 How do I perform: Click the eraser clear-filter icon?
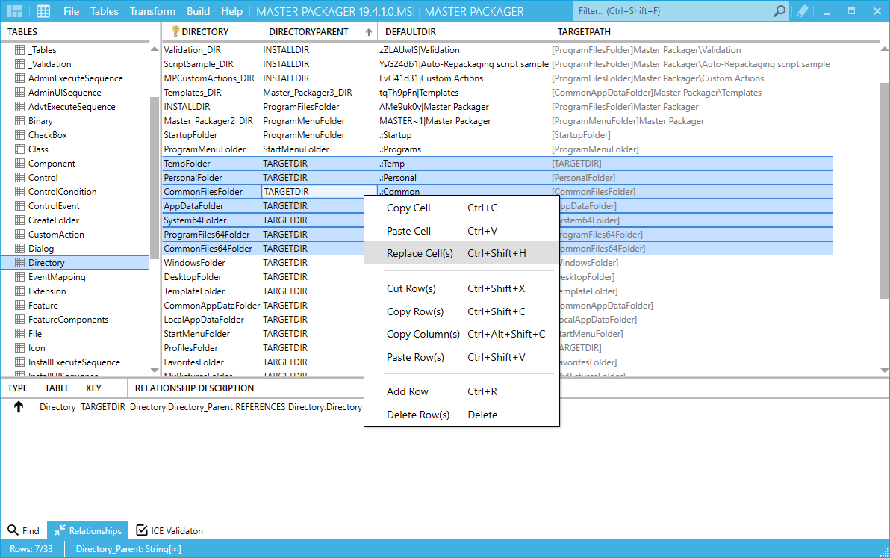802,10
